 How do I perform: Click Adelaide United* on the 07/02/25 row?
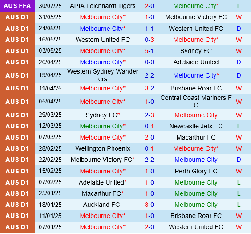103,182
